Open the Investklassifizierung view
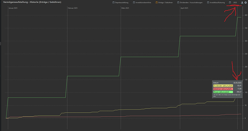This screenshot has width=248, height=131. 217,3
